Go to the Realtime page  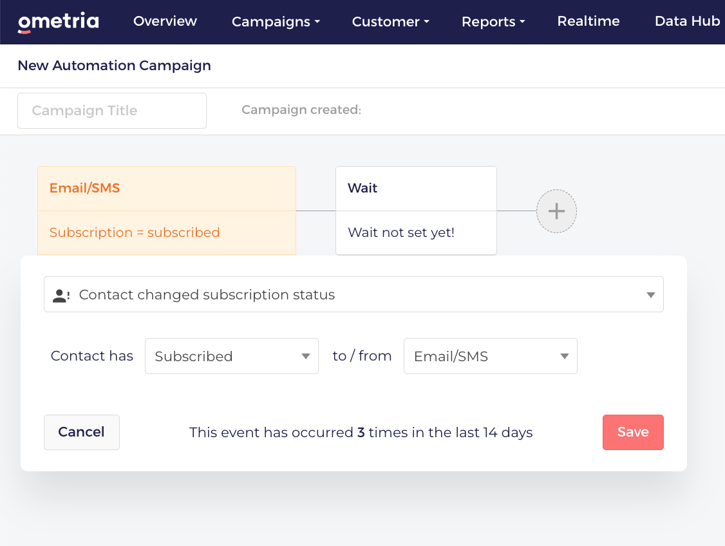[588, 21]
